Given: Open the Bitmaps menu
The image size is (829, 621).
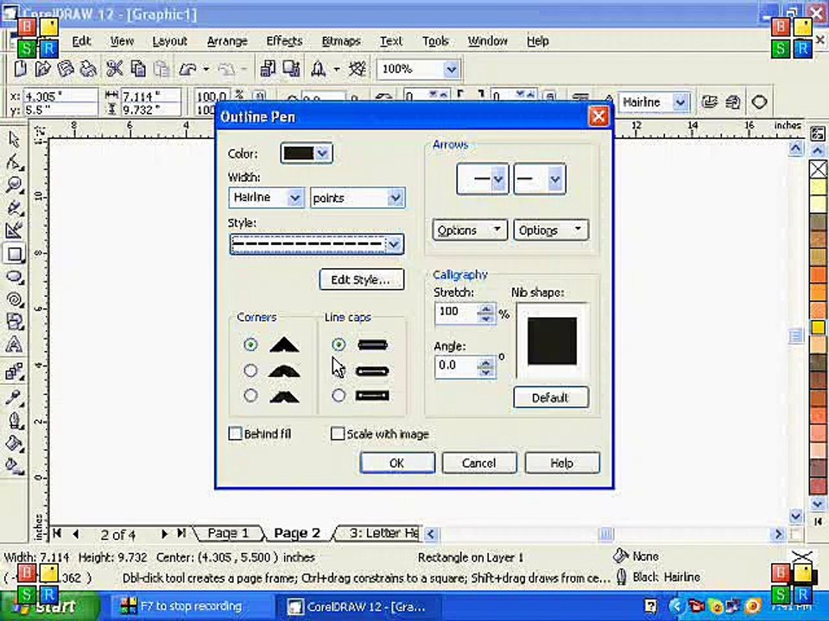Looking at the screenshot, I should coord(342,41).
